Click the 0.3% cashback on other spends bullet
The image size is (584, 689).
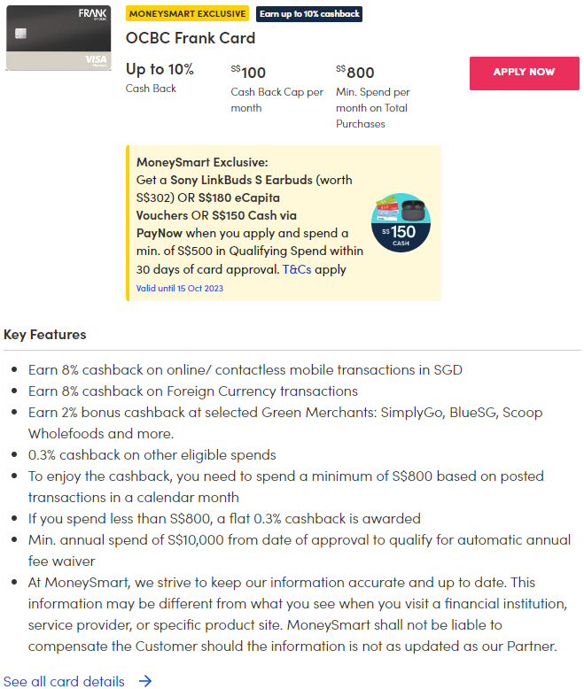tap(152, 454)
